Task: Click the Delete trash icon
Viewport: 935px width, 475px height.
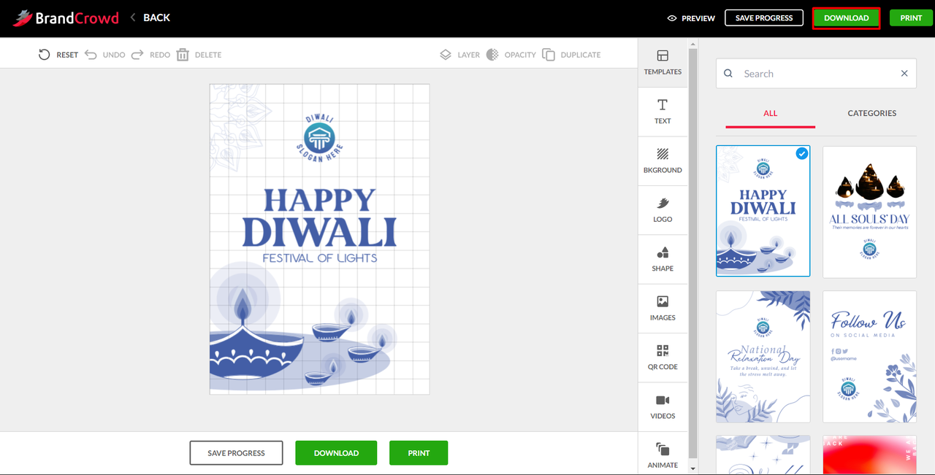Action: pos(183,55)
